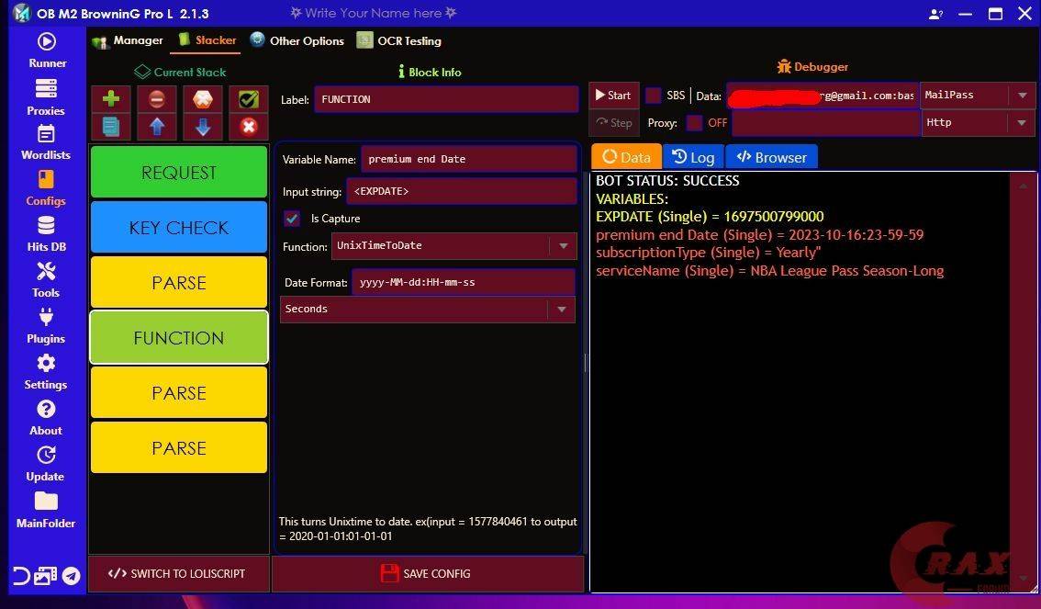Select the REQUEST block in stack
The height and width of the screenshot is (609, 1041).
pos(179,172)
